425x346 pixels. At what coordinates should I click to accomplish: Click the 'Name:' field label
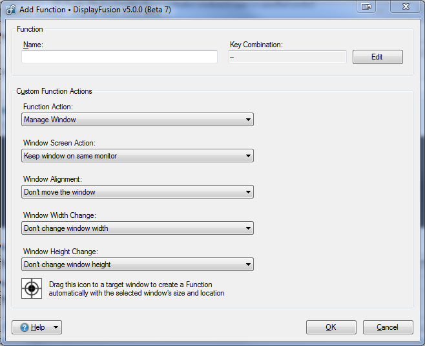pos(32,45)
